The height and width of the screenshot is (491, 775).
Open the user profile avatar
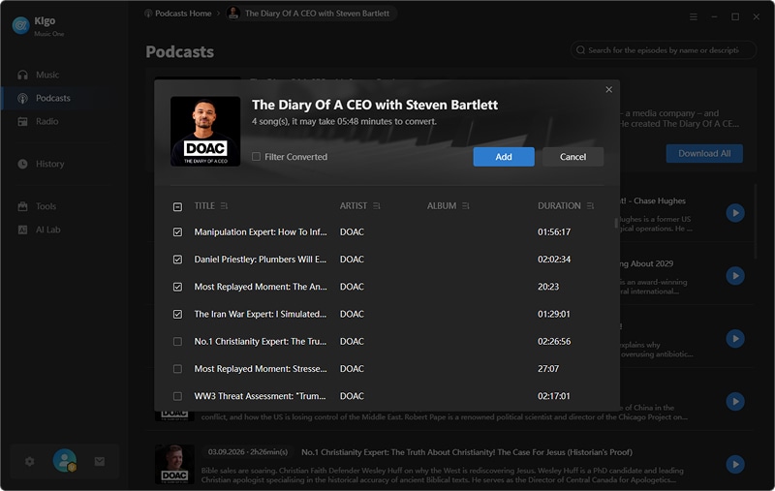click(x=65, y=460)
